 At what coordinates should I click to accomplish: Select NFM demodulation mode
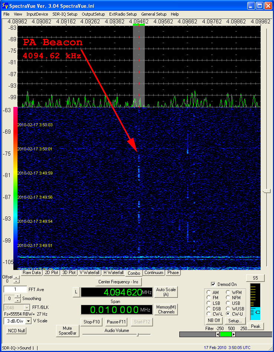click(228, 298)
